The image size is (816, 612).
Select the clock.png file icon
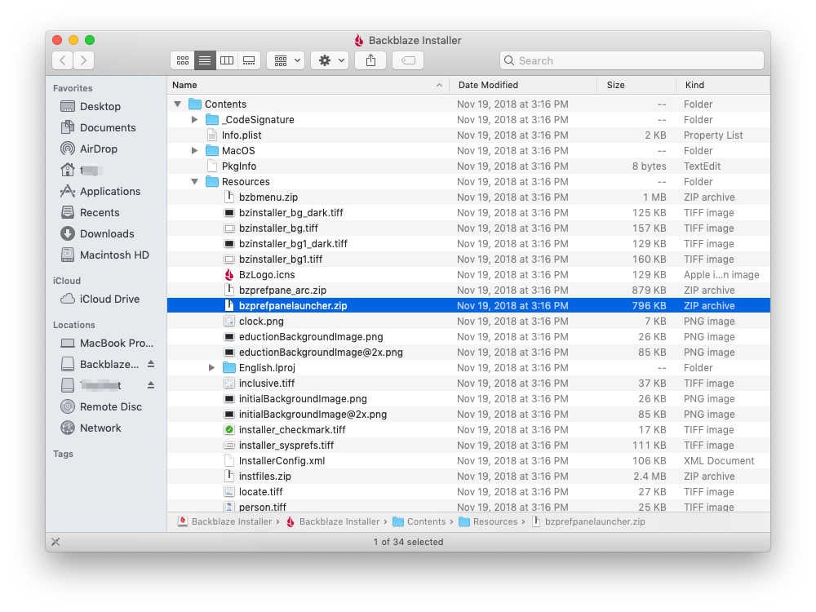229,322
